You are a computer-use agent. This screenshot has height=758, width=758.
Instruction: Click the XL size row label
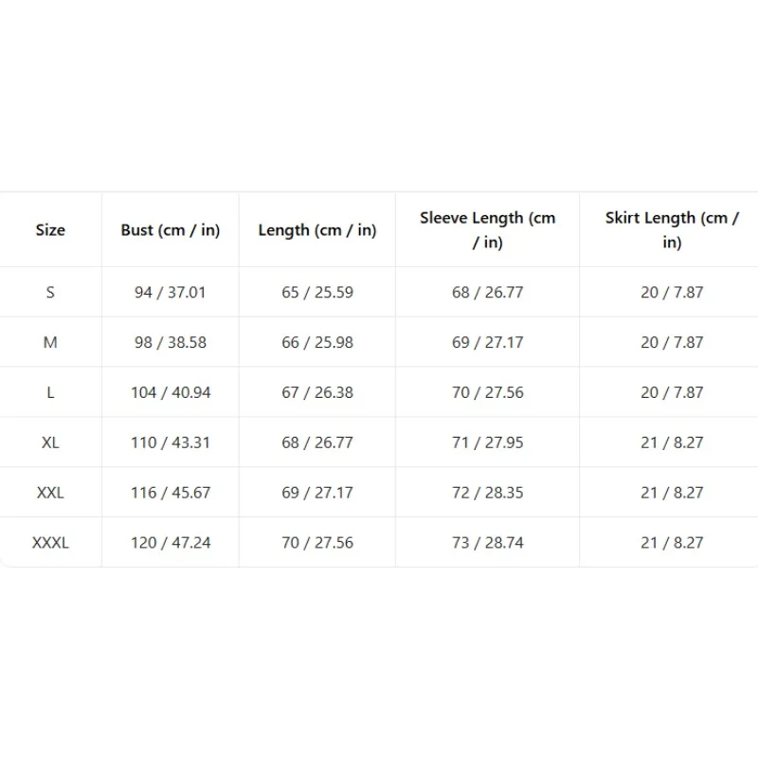[50, 442]
